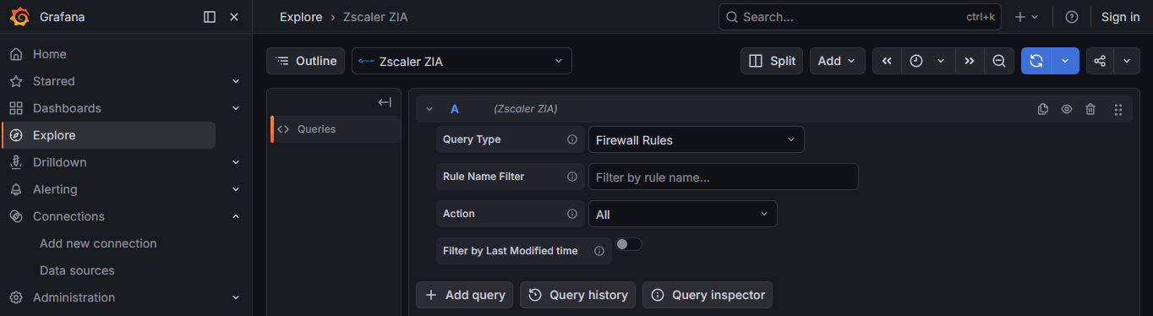
Task: Open the Zscaler ZIA data source picker
Action: 462,61
